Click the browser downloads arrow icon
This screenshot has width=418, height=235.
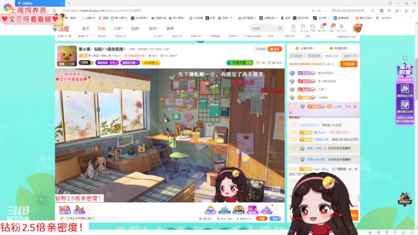click(406, 10)
